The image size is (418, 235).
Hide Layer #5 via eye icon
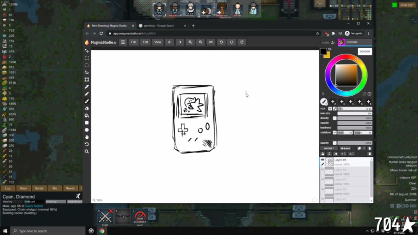point(322,160)
